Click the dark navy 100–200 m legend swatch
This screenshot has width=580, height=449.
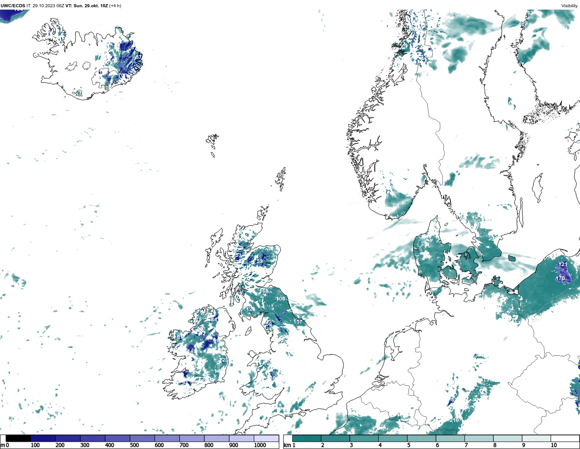point(43,438)
